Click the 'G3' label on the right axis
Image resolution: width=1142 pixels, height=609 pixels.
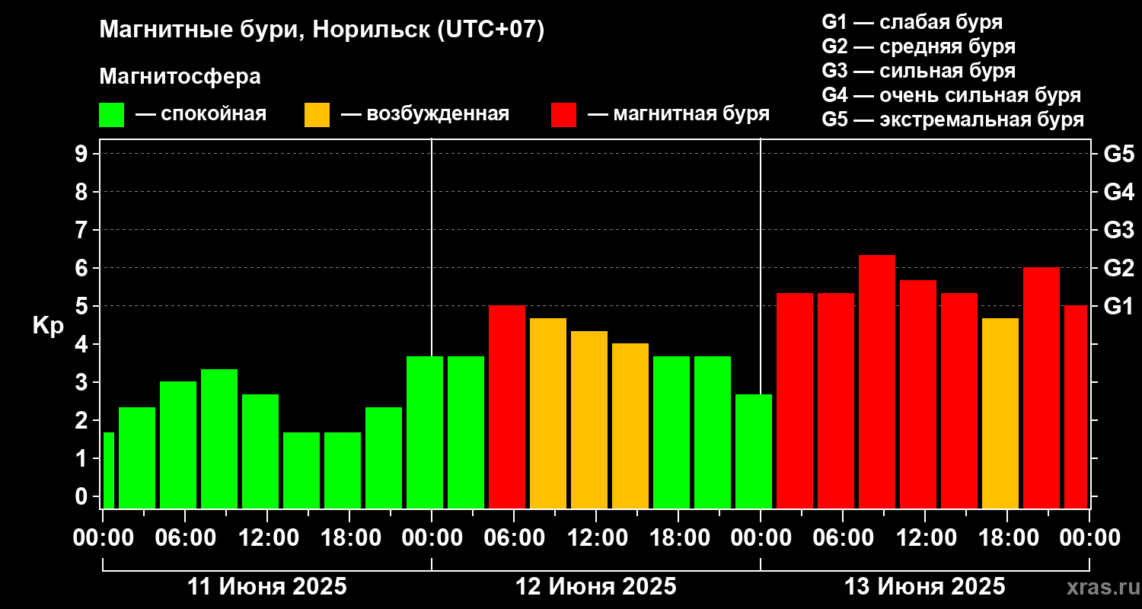coord(1118,230)
